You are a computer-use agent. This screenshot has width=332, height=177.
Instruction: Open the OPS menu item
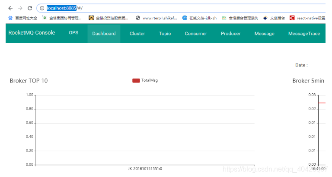tap(73, 33)
